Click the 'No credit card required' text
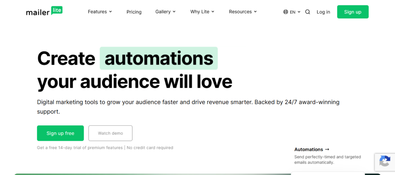Image resolution: width=395 pixels, height=175 pixels. click(150, 148)
